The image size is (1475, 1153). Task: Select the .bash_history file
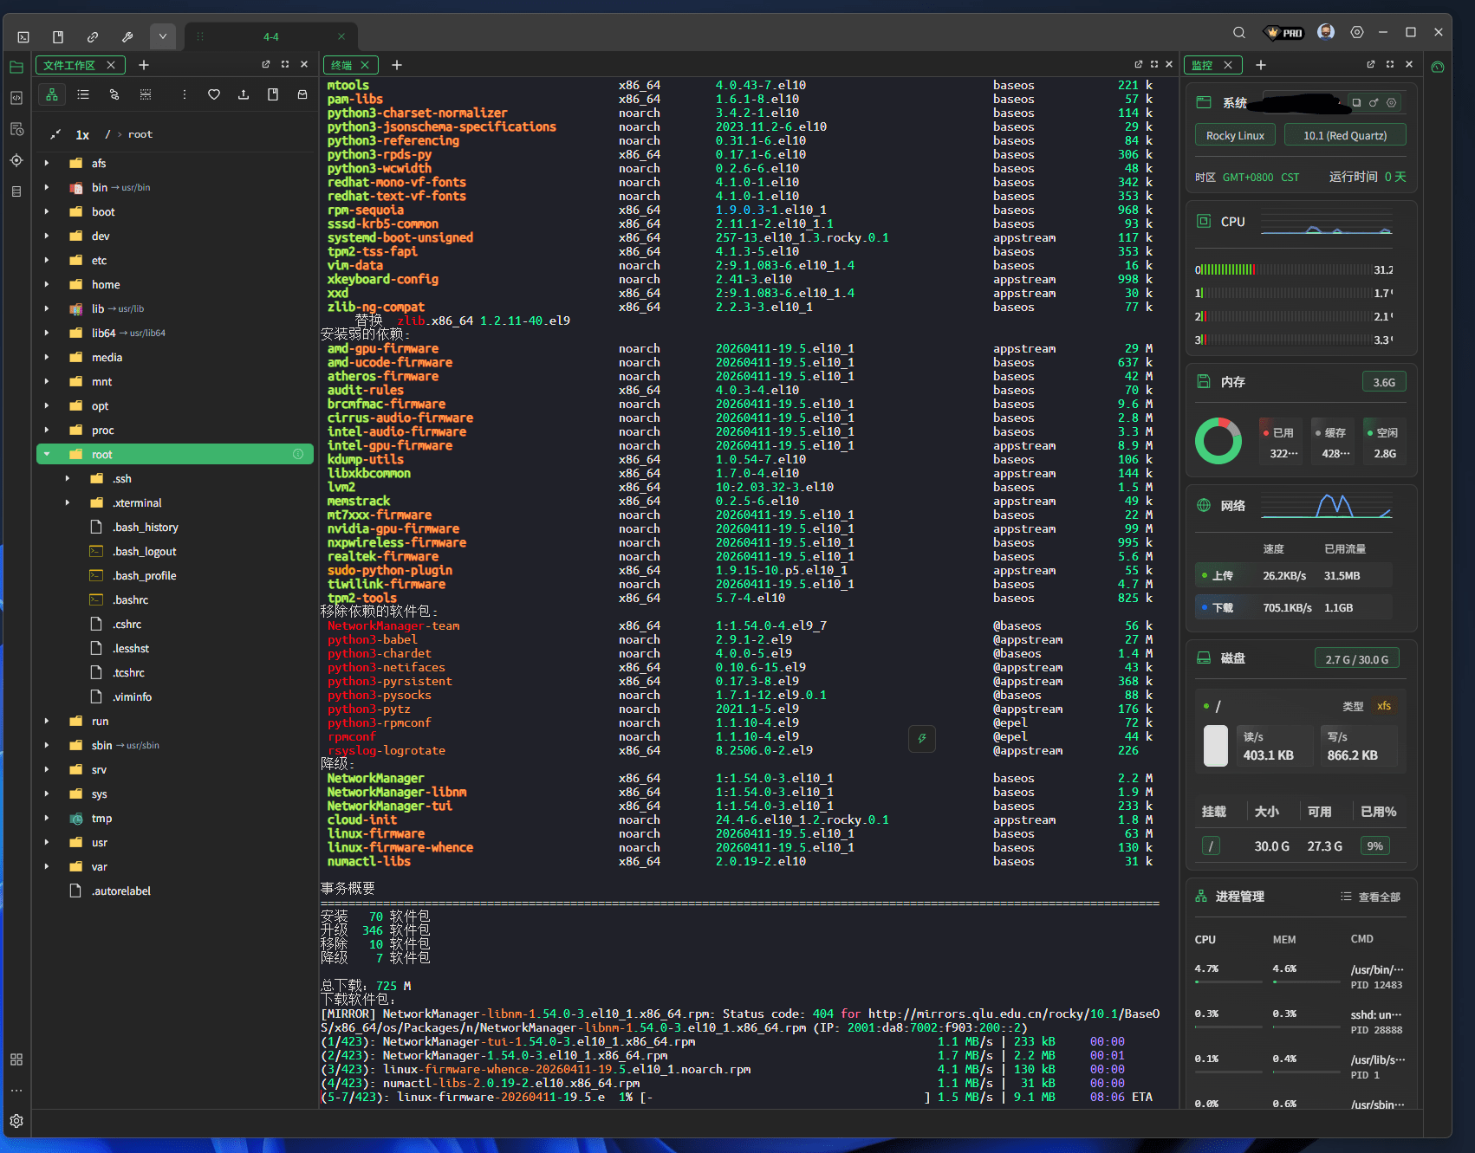(x=175, y=527)
